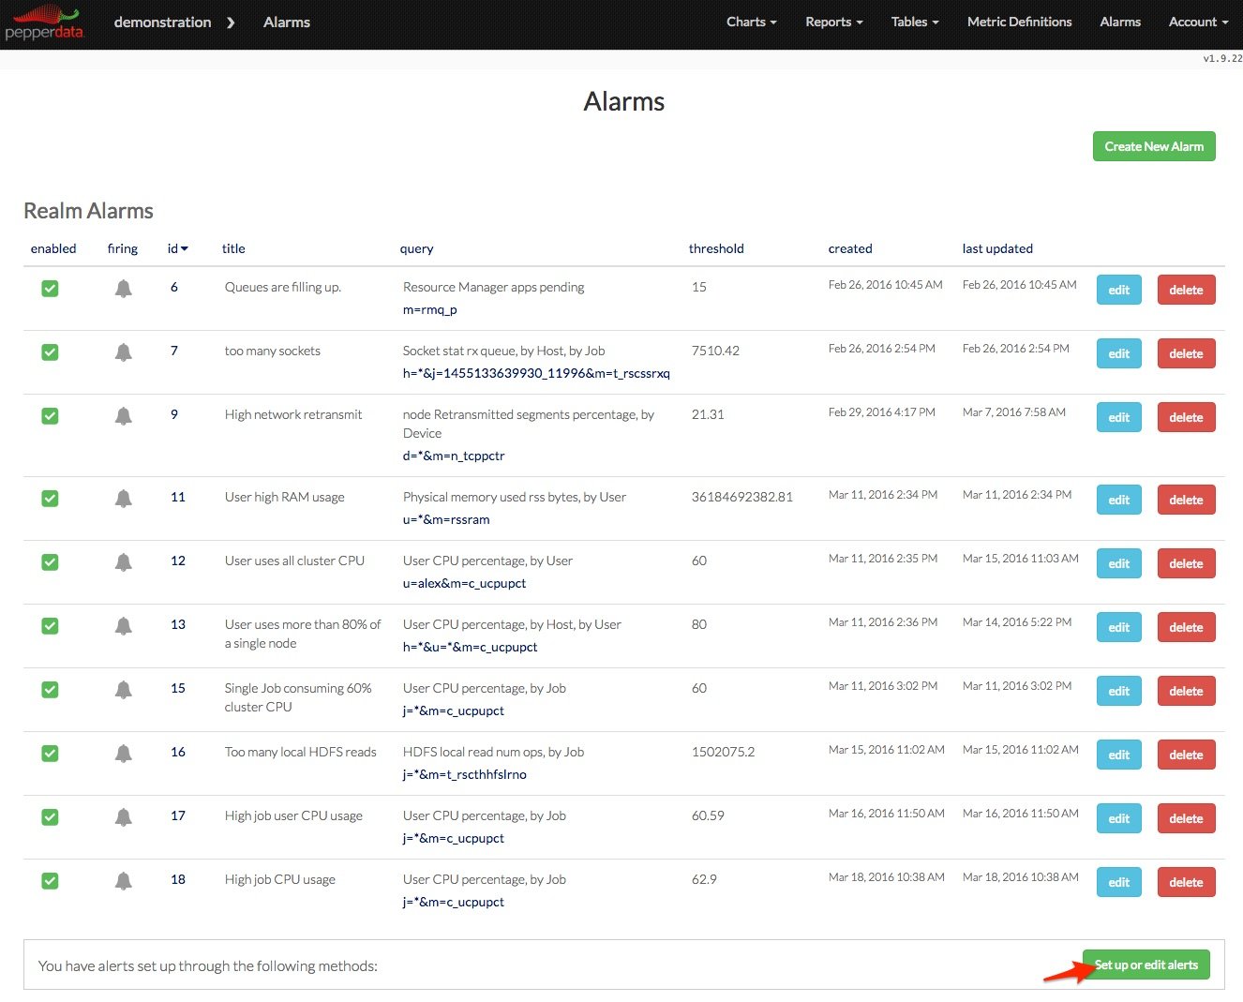Click the bell icon for alarm 18
The height and width of the screenshot is (1002, 1243).
coord(123,881)
